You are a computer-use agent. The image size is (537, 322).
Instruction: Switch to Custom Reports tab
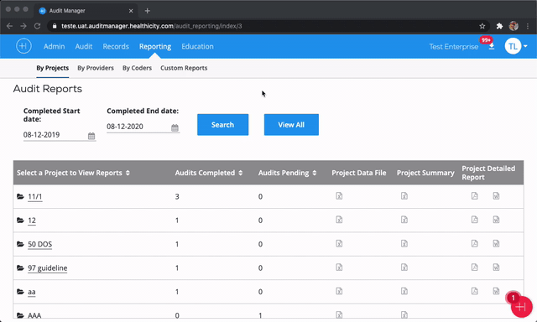[184, 68]
